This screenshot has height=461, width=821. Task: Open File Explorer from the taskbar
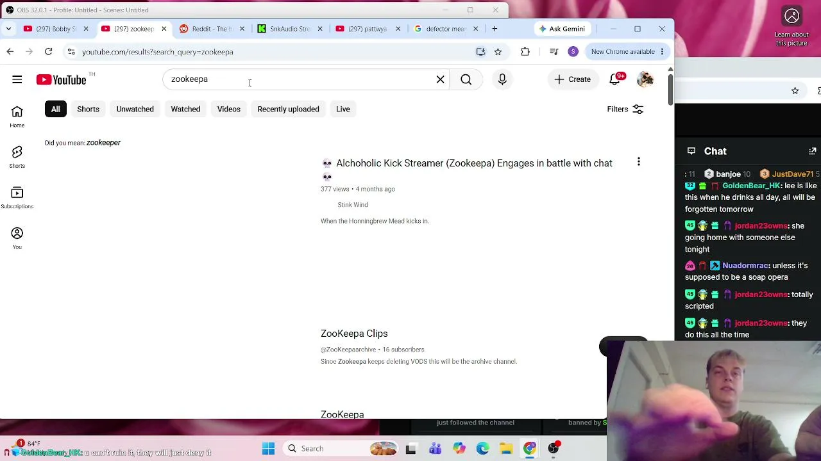click(x=506, y=449)
